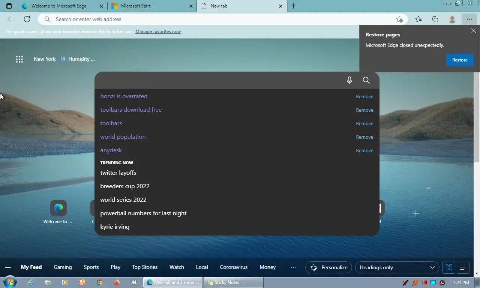Go back with the back arrow
Viewport: 480px width, 288px height.
click(x=10, y=19)
